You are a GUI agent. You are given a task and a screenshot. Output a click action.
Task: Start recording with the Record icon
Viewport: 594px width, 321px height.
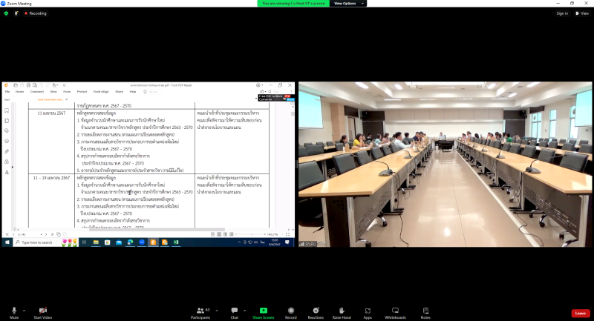[290, 311]
